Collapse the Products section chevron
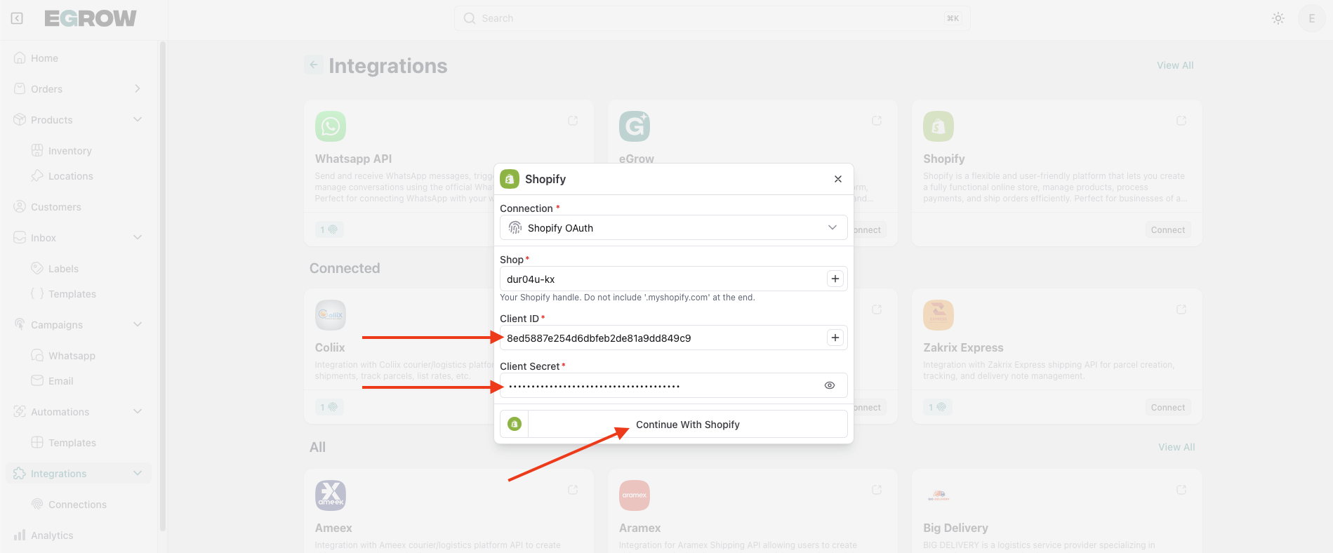The width and height of the screenshot is (1333, 553). click(138, 120)
